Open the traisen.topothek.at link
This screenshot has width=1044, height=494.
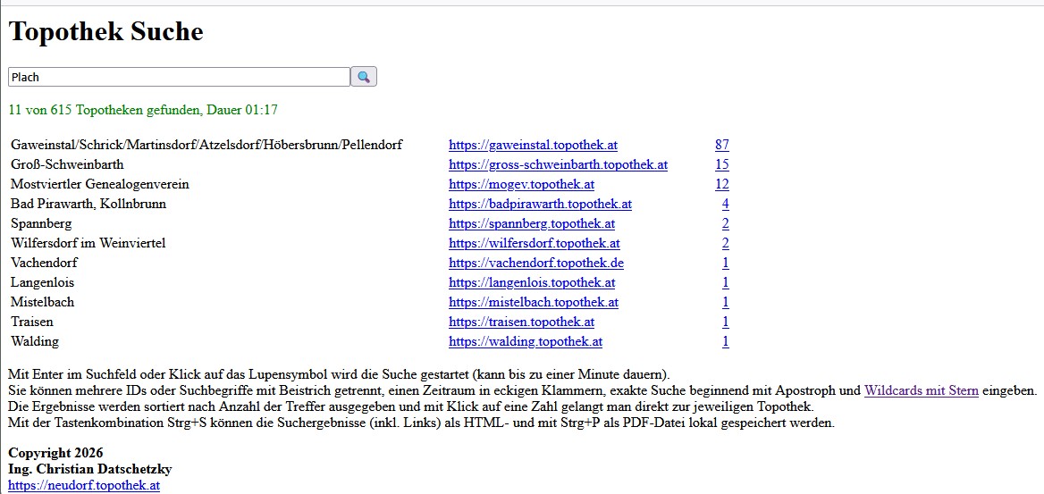coord(521,322)
